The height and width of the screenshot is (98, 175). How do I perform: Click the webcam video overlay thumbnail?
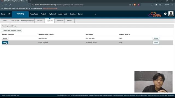[153, 82]
